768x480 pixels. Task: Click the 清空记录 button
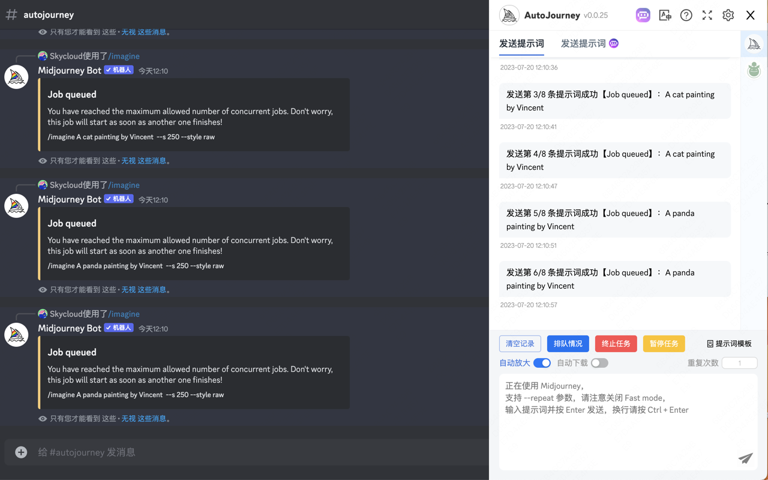[x=520, y=343]
